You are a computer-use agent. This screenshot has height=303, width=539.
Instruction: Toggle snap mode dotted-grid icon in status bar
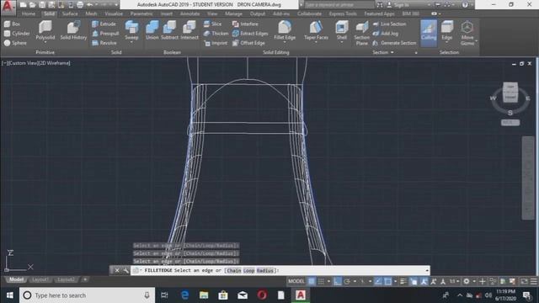coord(321,281)
